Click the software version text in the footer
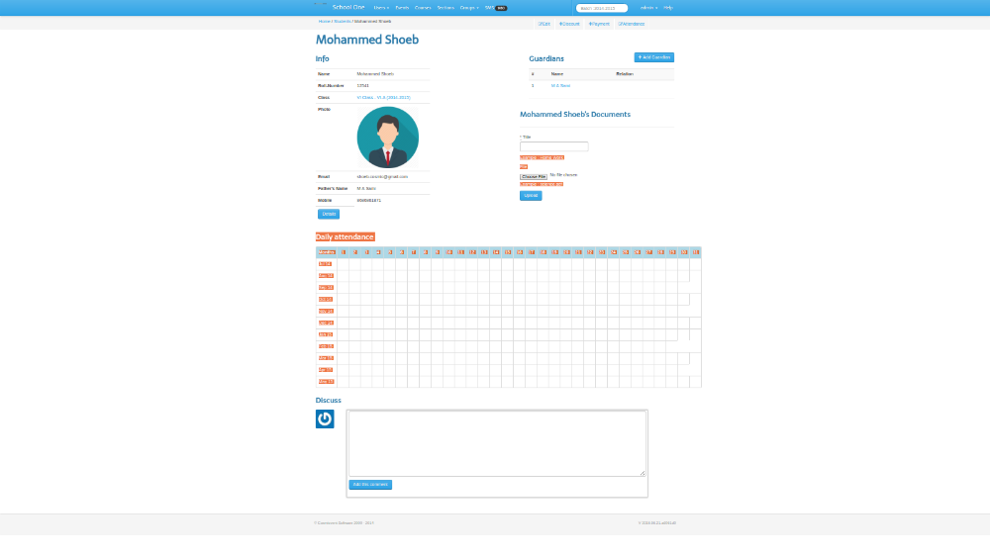Viewport: 990px width, 557px height. (x=657, y=523)
